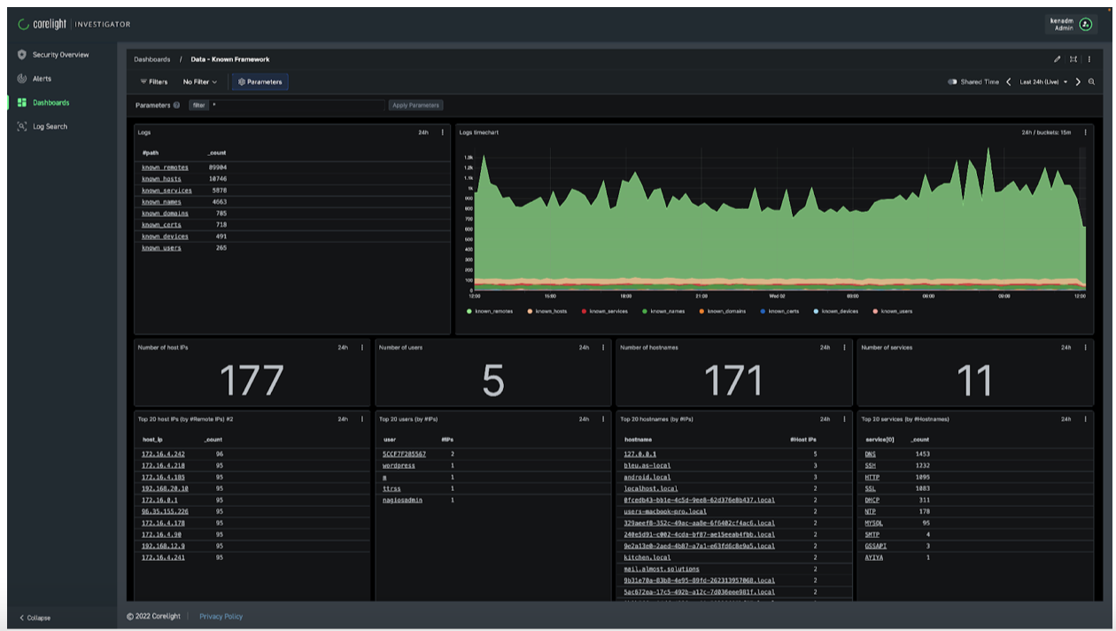Screen dimensions: 1116x631
Task: Click the pencil edit dashboard icon
Action: (x=1057, y=59)
